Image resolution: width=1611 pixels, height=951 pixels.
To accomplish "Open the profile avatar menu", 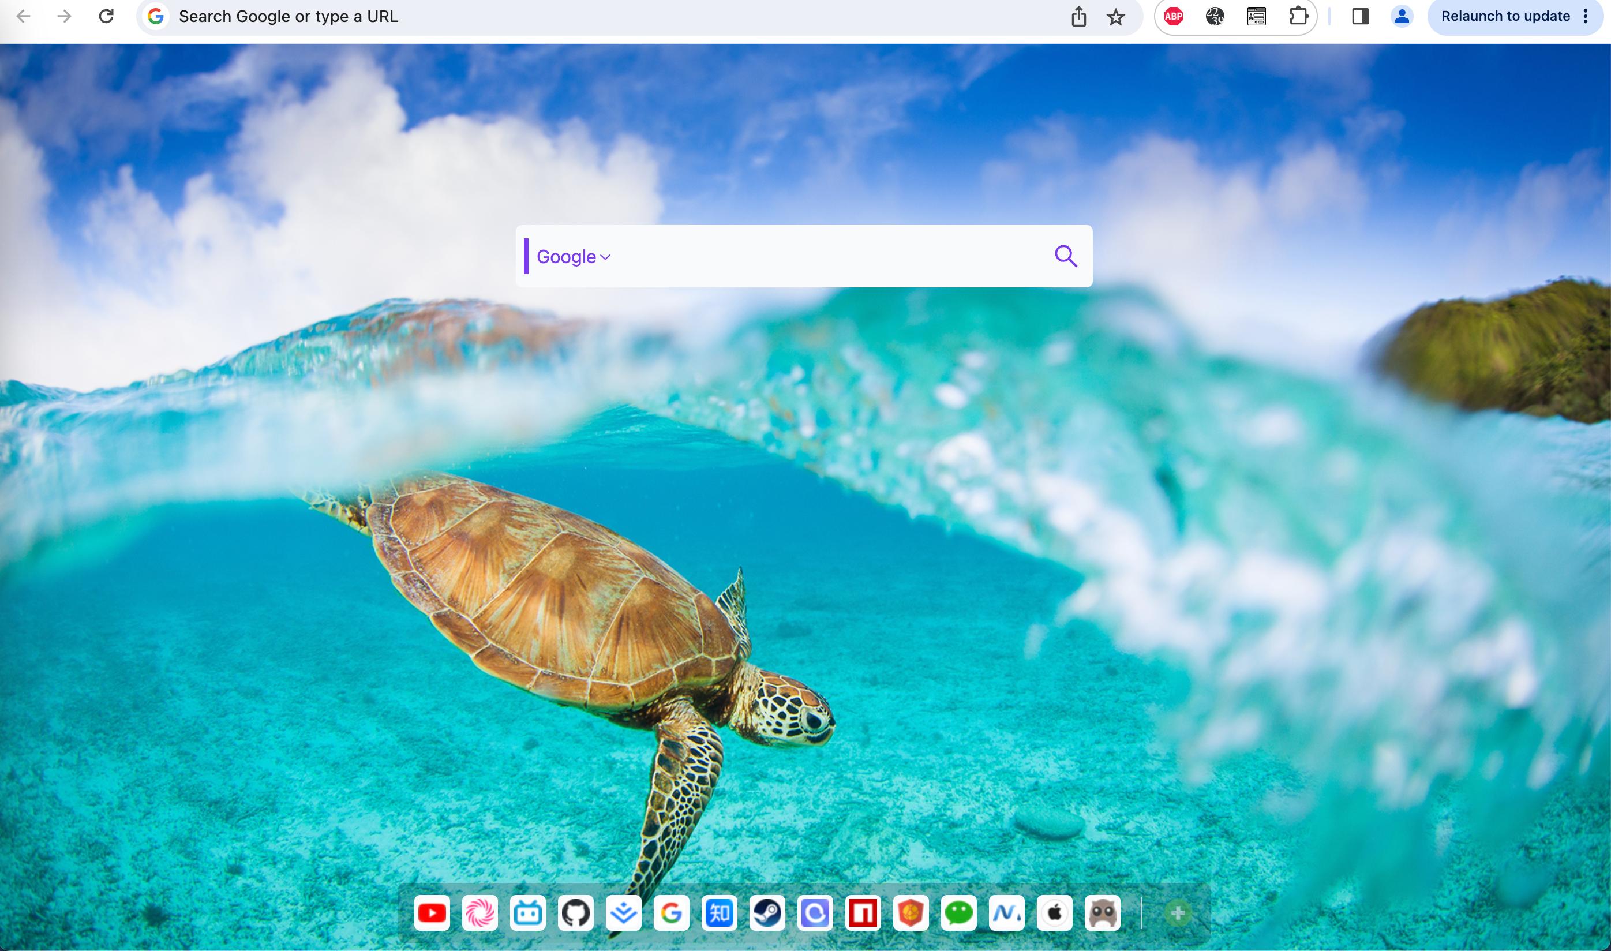I will (x=1402, y=17).
